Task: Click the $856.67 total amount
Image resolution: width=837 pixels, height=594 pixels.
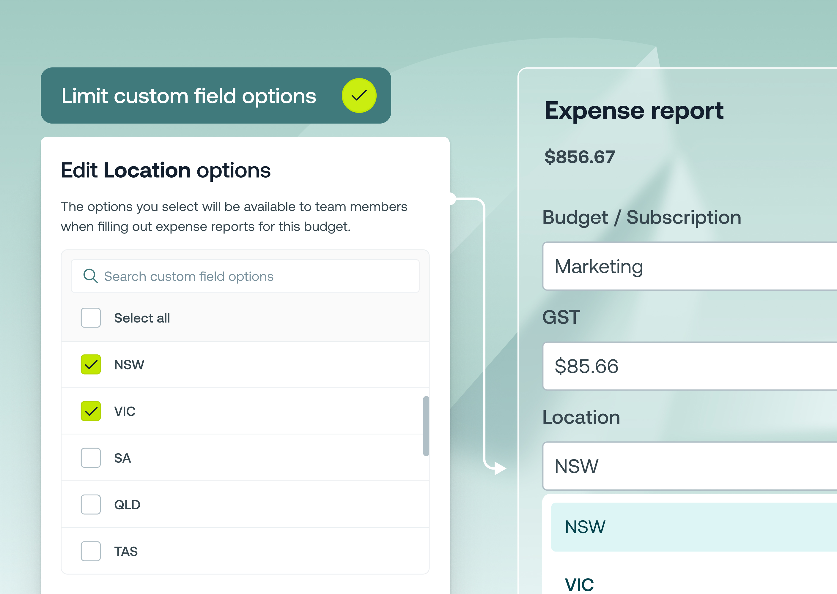Action: [x=579, y=157]
